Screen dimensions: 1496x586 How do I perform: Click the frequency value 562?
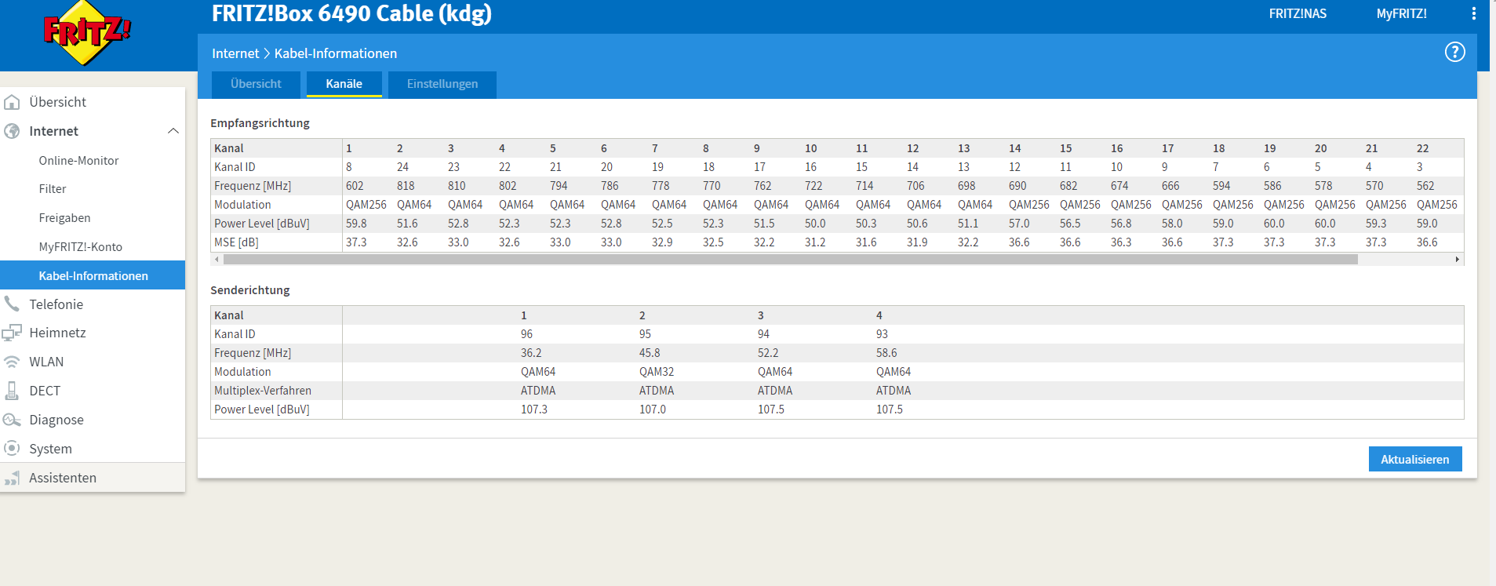pyautogui.click(x=1425, y=186)
